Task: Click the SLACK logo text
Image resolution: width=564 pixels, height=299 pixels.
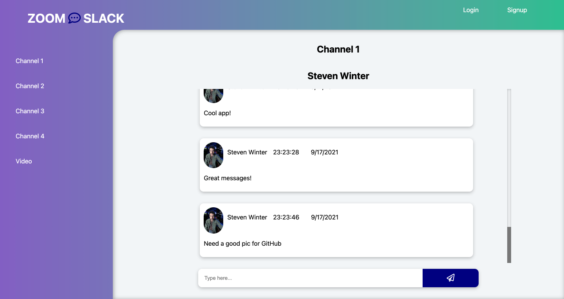Action: coord(104,18)
